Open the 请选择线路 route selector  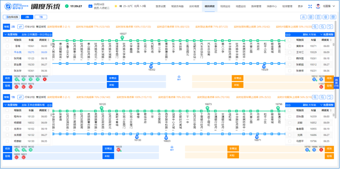(x=11, y=17)
